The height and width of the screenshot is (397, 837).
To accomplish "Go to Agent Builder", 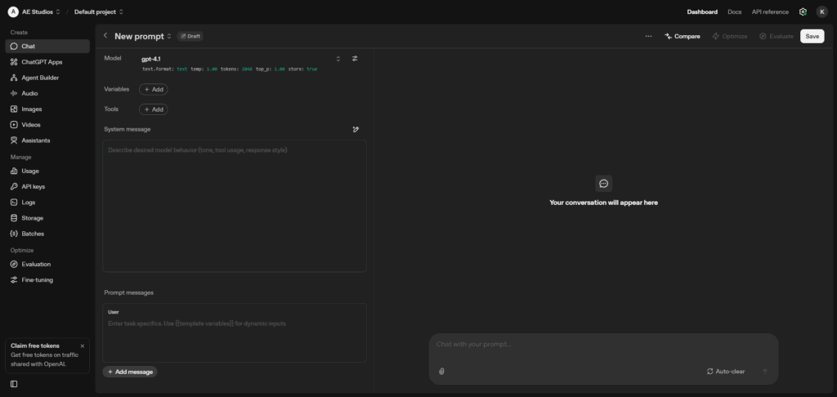I will (47, 78).
